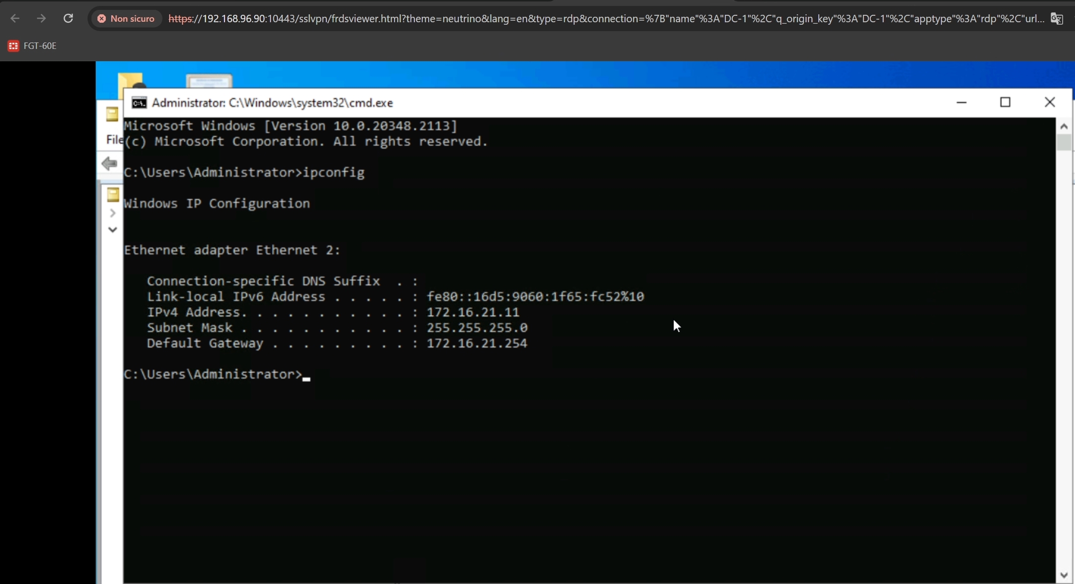Image resolution: width=1075 pixels, height=584 pixels.
Task: Minimize the cmd.exe window
Action: coord(961,102)
